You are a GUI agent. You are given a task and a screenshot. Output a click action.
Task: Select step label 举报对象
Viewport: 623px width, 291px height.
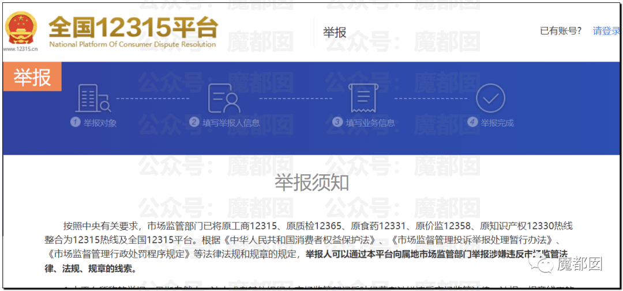[100, 122]
